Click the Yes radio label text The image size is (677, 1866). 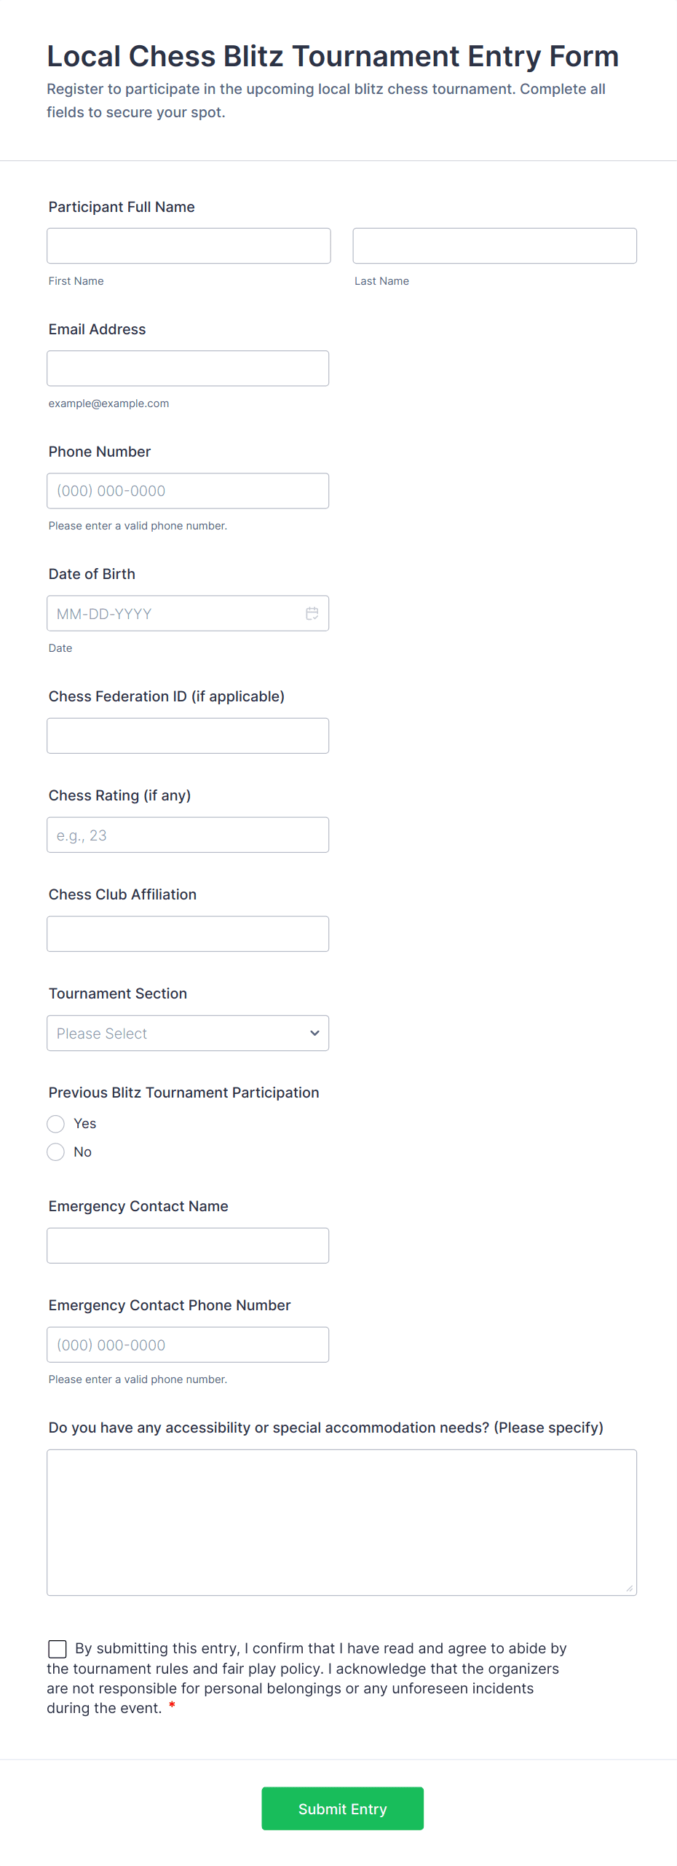coord(85,1124)
